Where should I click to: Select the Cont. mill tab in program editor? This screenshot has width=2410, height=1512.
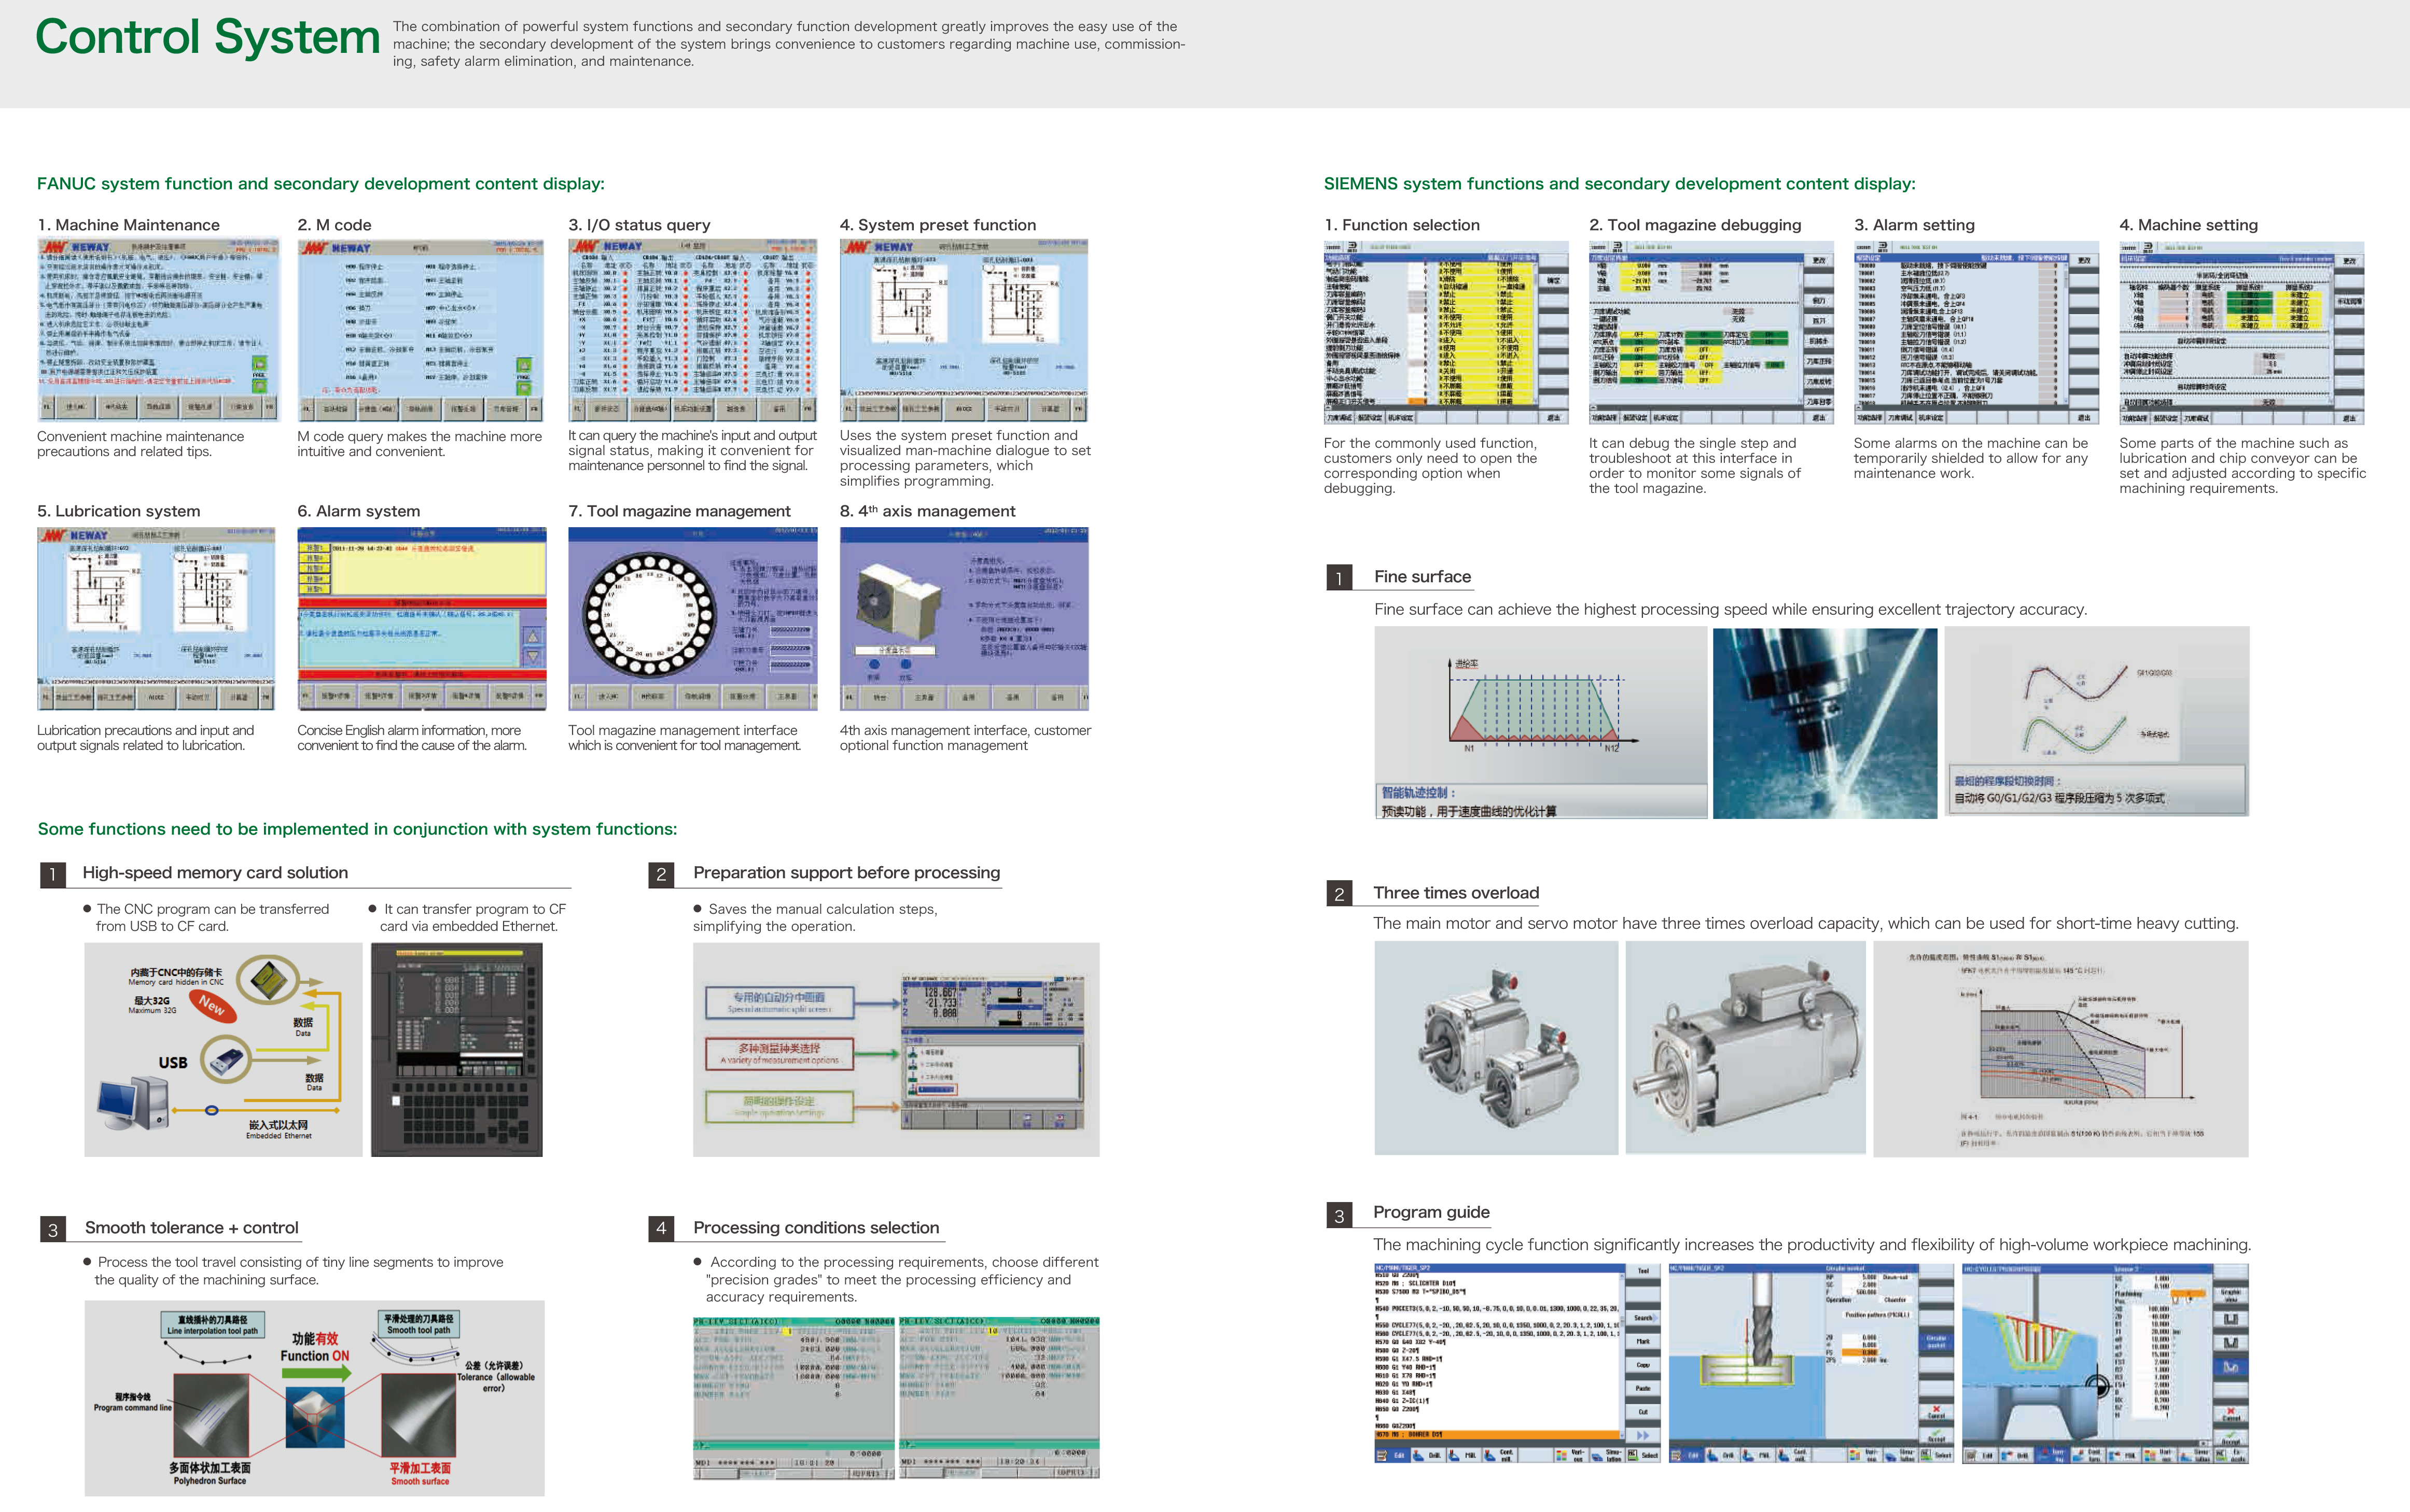[1500, 1456]
